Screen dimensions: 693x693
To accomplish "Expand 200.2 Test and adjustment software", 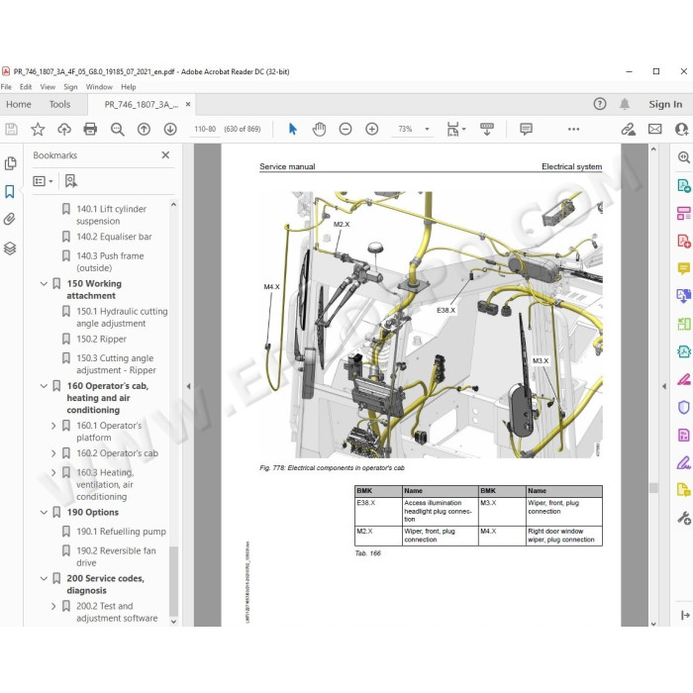I will pos(53,606).
